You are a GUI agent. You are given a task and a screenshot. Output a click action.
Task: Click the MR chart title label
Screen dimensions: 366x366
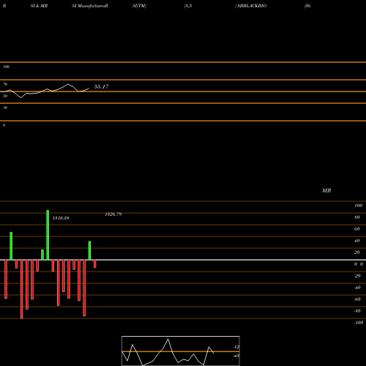click(326, 190)
